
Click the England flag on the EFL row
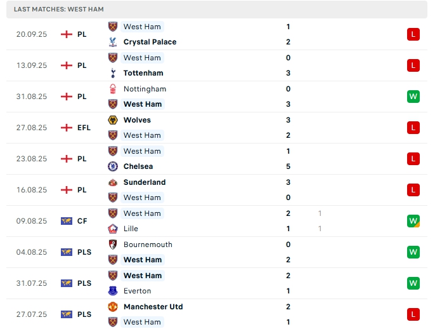[67, 128]
